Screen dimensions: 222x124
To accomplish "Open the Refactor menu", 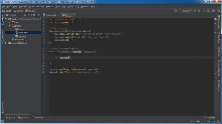I will [50, 7].
